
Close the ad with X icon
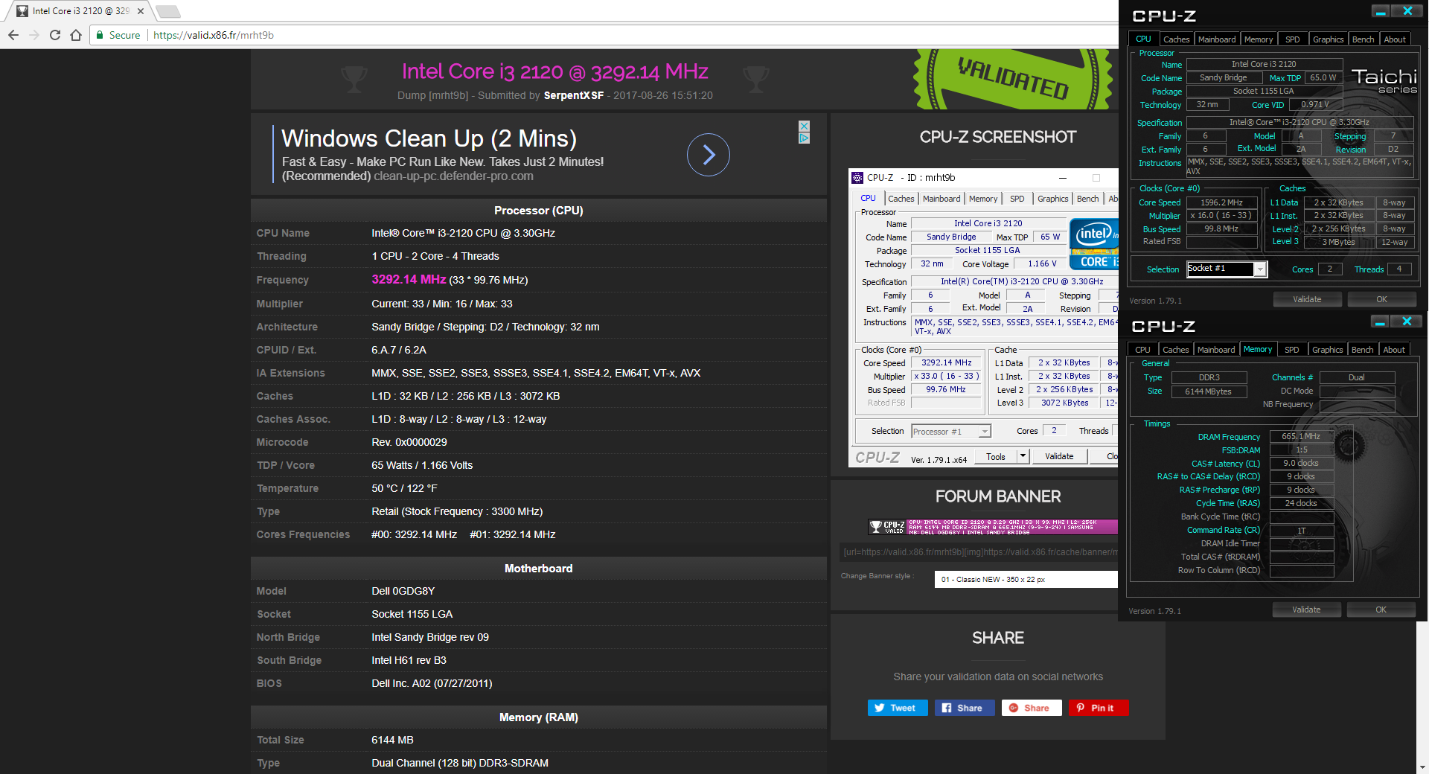tap(804, 126)
